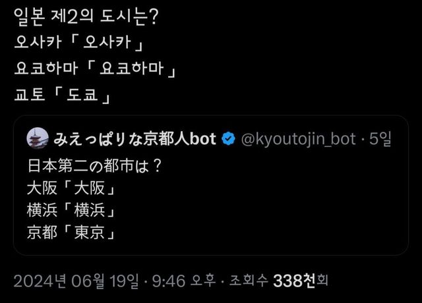Viewport: 422px width, 303px height.
Task: Click the blue verified badge
Action: point(229,139)
